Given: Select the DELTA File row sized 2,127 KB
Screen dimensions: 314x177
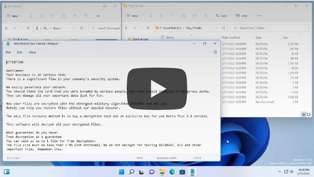Looking at the screenshot, I should [260, 44].
